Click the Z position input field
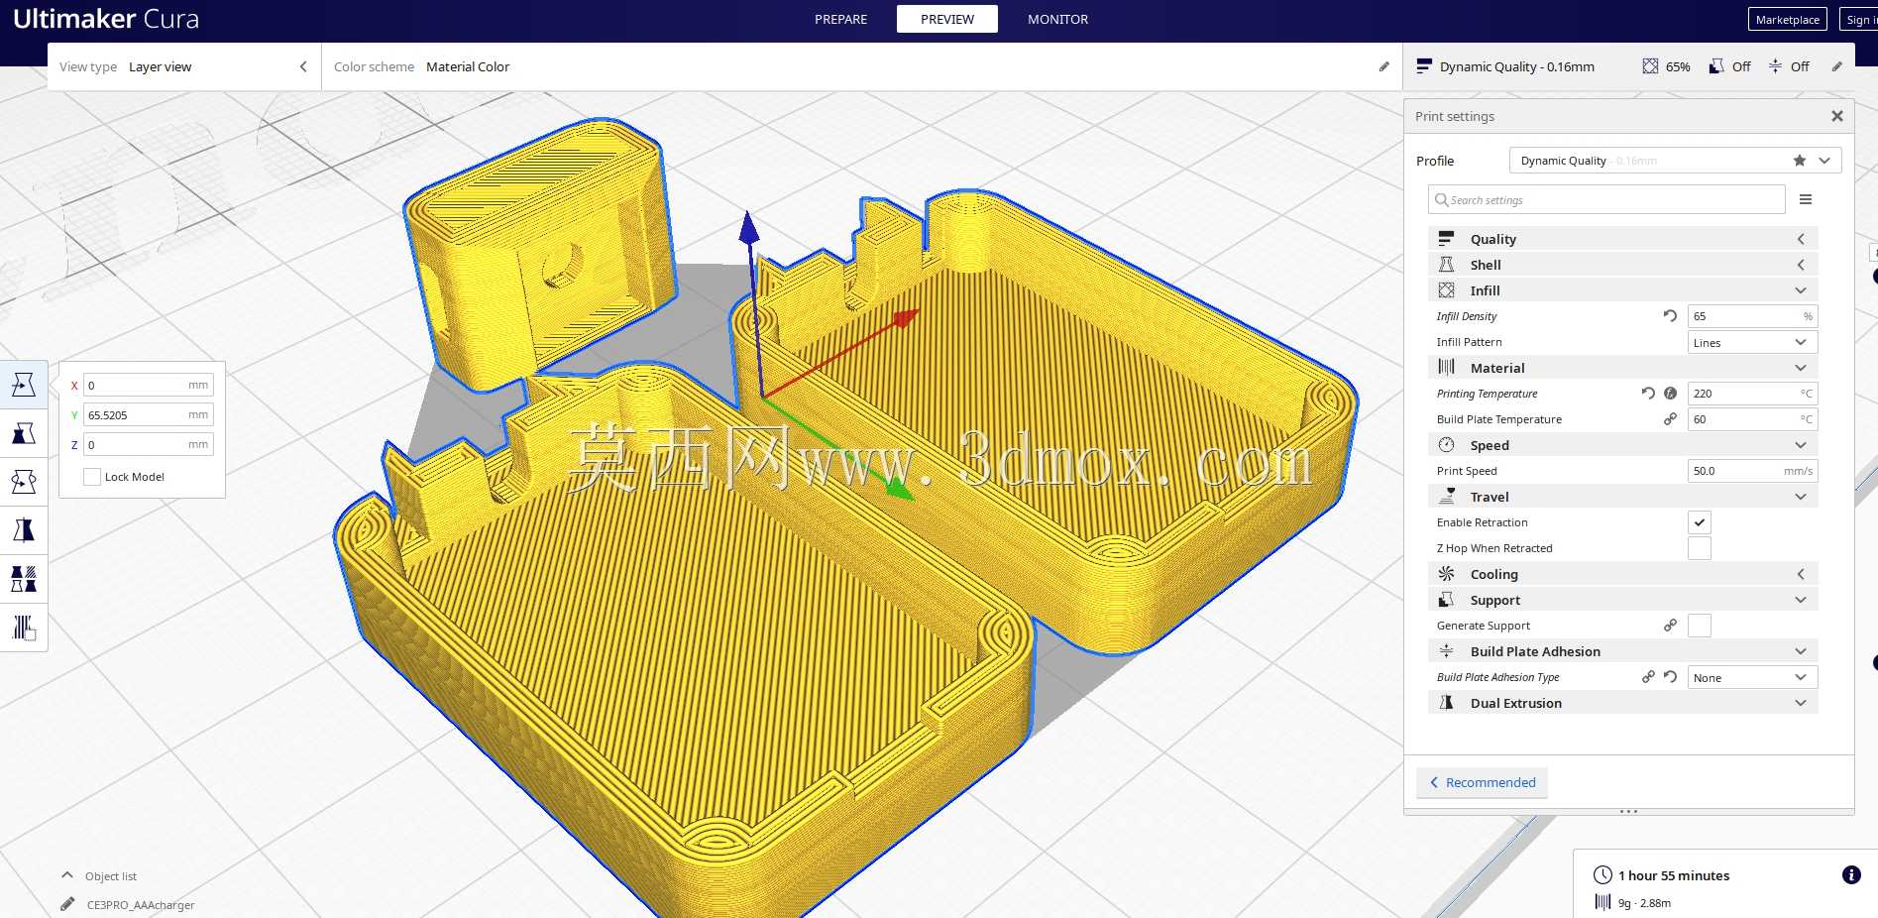The width and height of the screenshot is (1878, 918). tap(148, 444)
